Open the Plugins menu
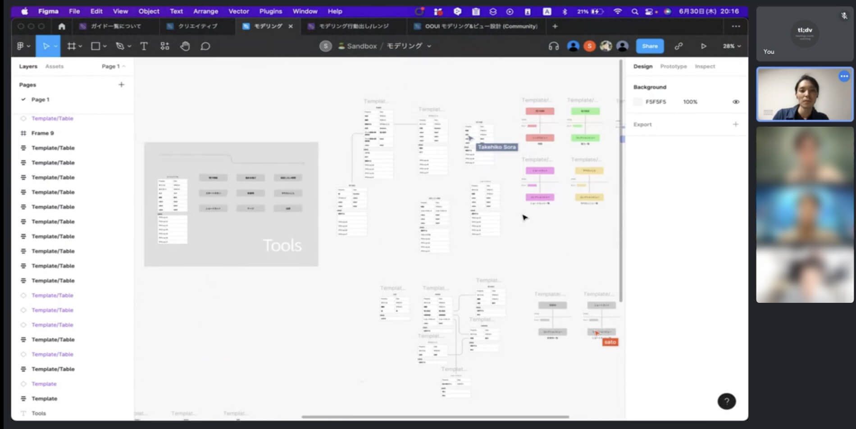 (270, 11)
